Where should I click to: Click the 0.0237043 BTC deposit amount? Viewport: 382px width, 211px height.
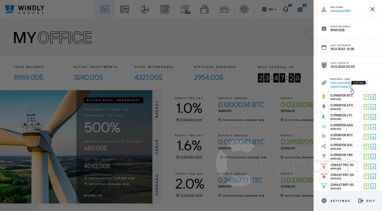click(241, 142)
